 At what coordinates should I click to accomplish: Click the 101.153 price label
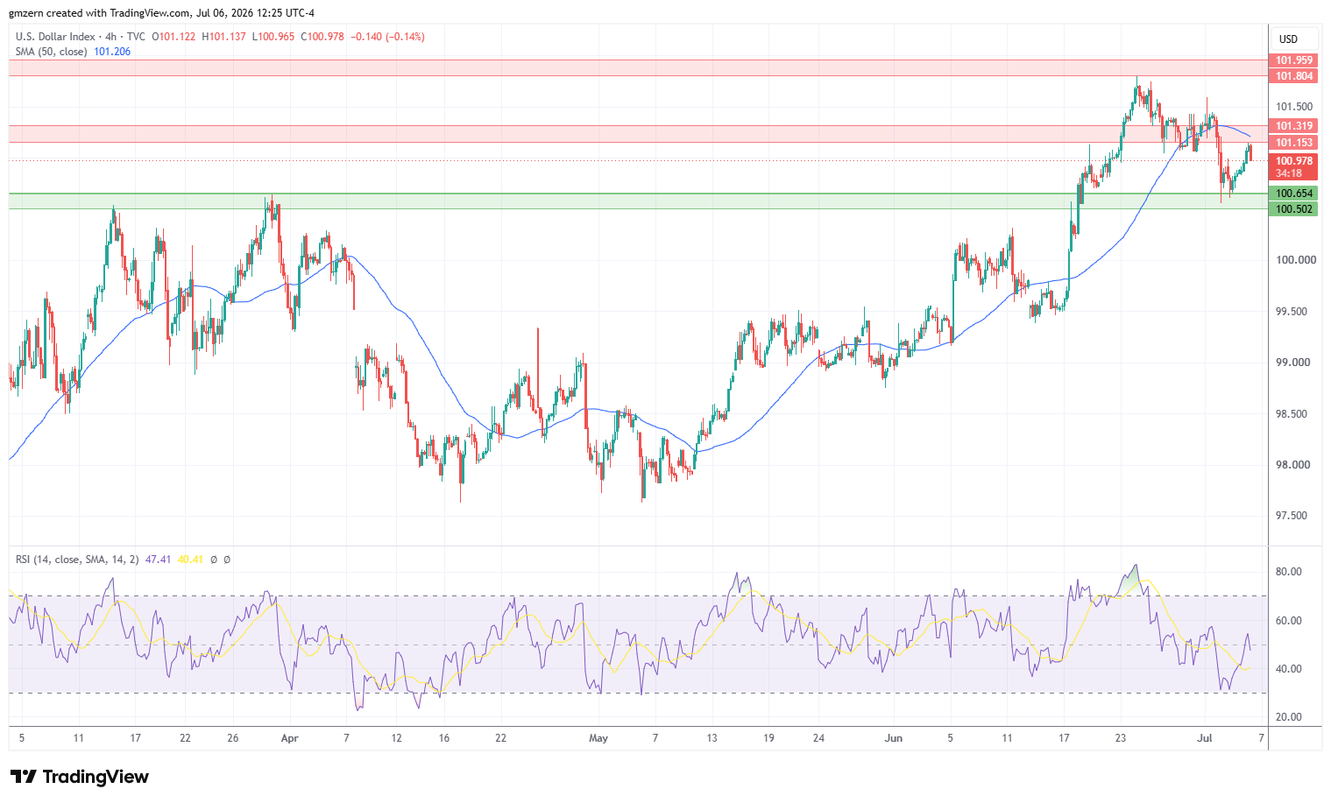[1293, 143]
